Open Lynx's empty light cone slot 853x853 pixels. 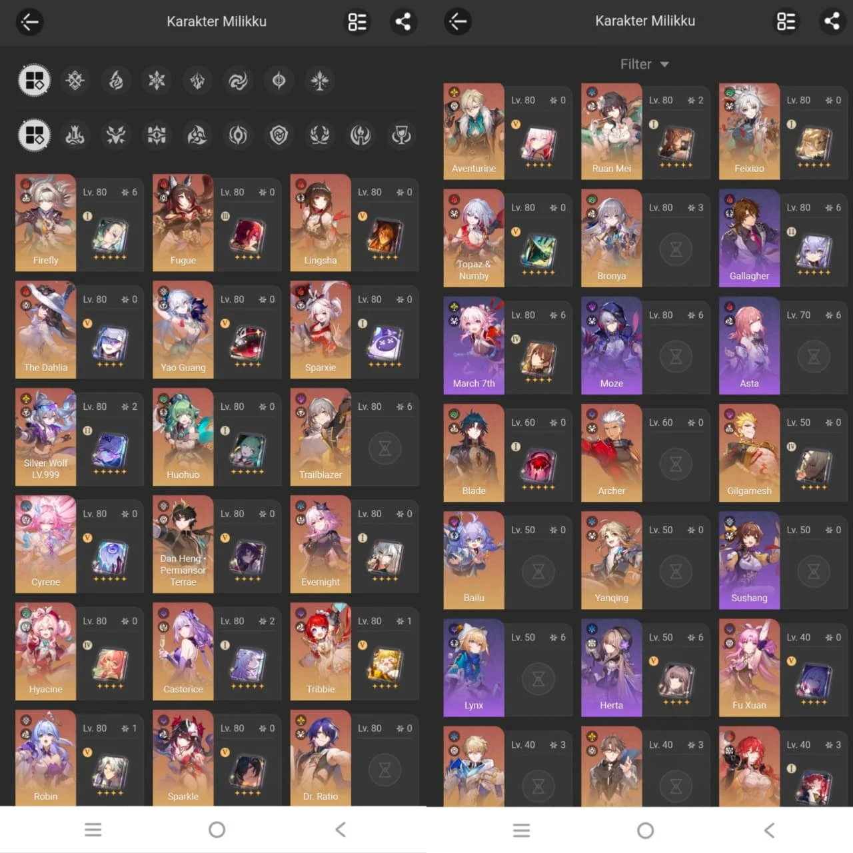(538, 678)
